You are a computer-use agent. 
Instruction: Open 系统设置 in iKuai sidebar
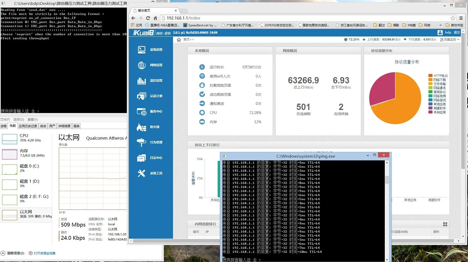tap(150, 50)
